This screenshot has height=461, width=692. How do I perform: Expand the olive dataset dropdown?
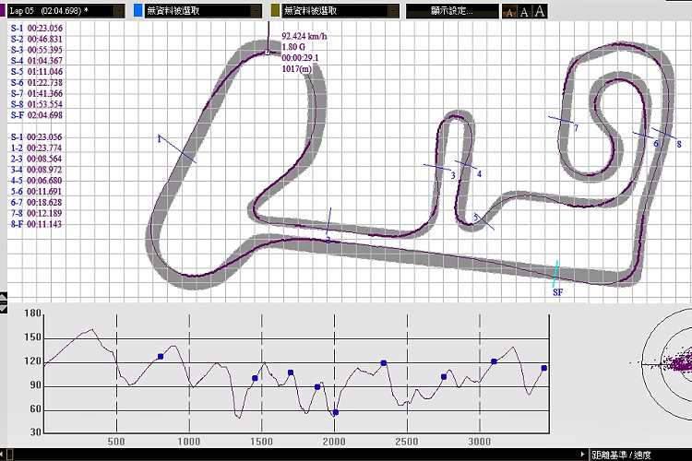pos(393,11)
